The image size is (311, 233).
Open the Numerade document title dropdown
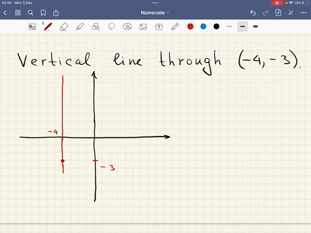155,13
